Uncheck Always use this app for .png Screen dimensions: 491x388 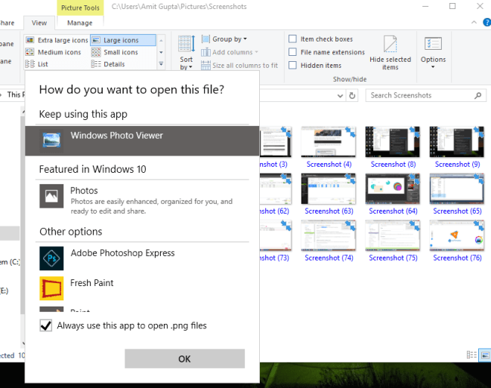[x=46, y=325]
